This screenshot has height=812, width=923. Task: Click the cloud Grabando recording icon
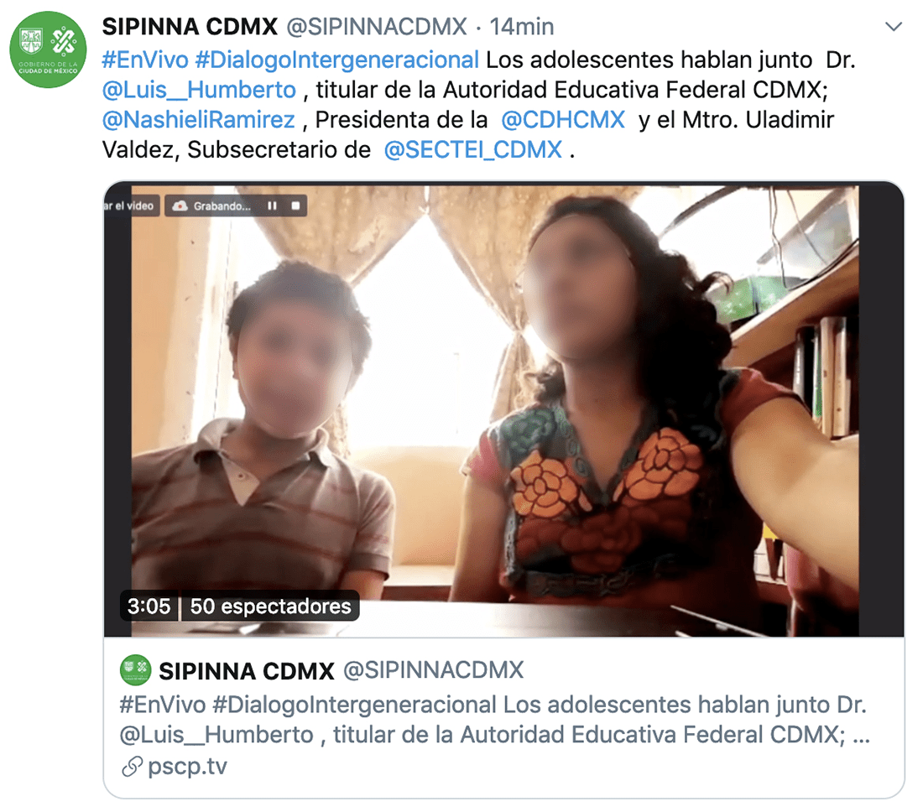180,206
